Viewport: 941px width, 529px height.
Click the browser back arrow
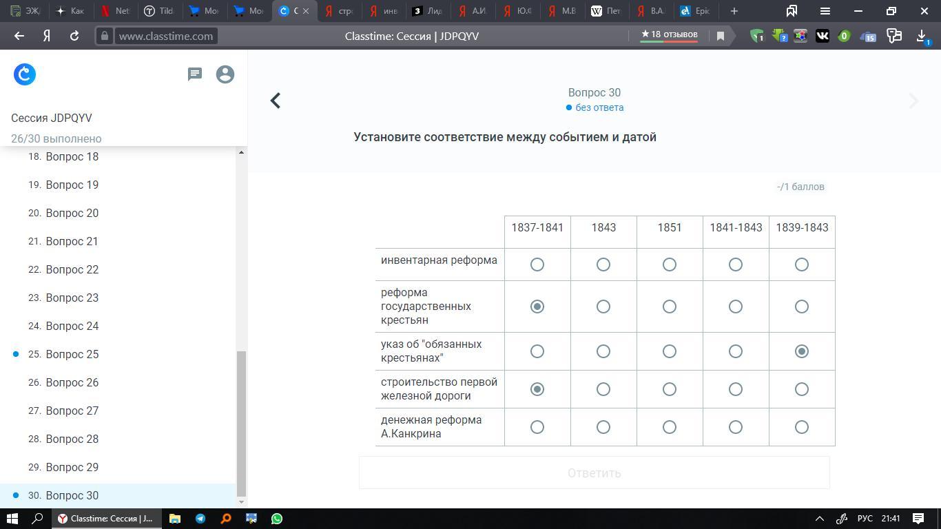coord(19,36)
